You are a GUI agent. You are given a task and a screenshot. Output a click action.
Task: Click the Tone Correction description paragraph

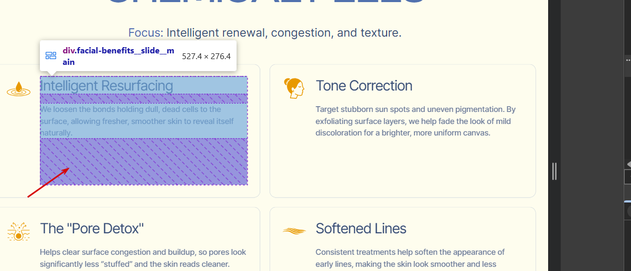(414, 121)
